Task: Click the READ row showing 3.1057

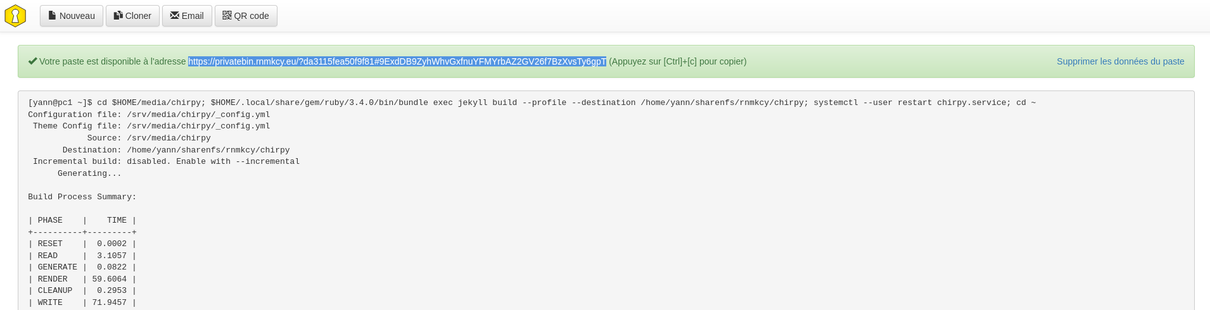Action: (x=82, y=256)
